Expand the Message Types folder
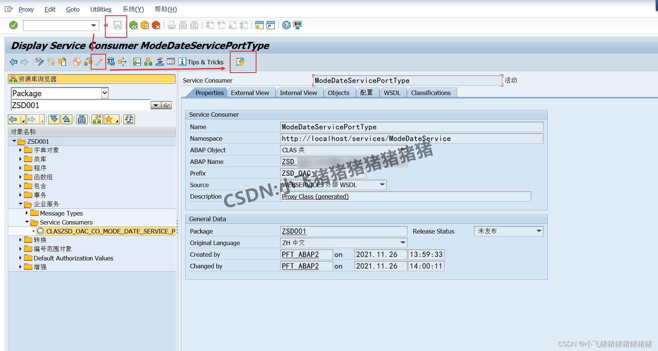The image size is (658, 351). (27, 213)
